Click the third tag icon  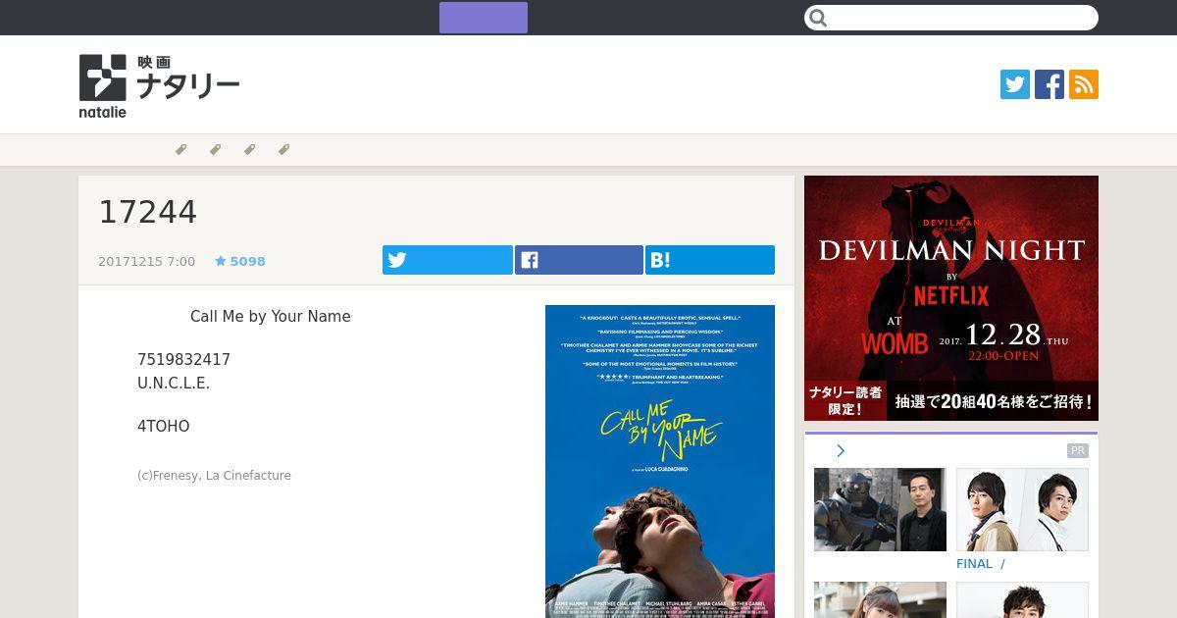pyautogui.click(x=249, y=150)
